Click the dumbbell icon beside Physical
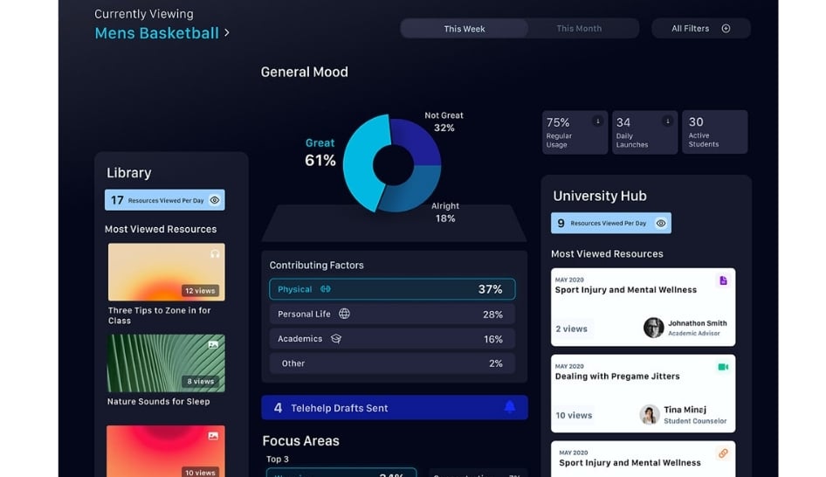This screenshot has height=477, width=826. pyautogui.click(x=326, y=289)
